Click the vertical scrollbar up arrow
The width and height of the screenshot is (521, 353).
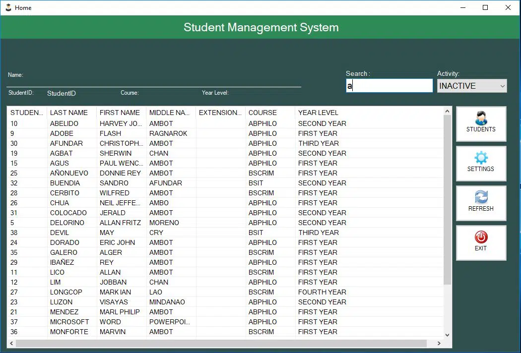tap(447, 111)
